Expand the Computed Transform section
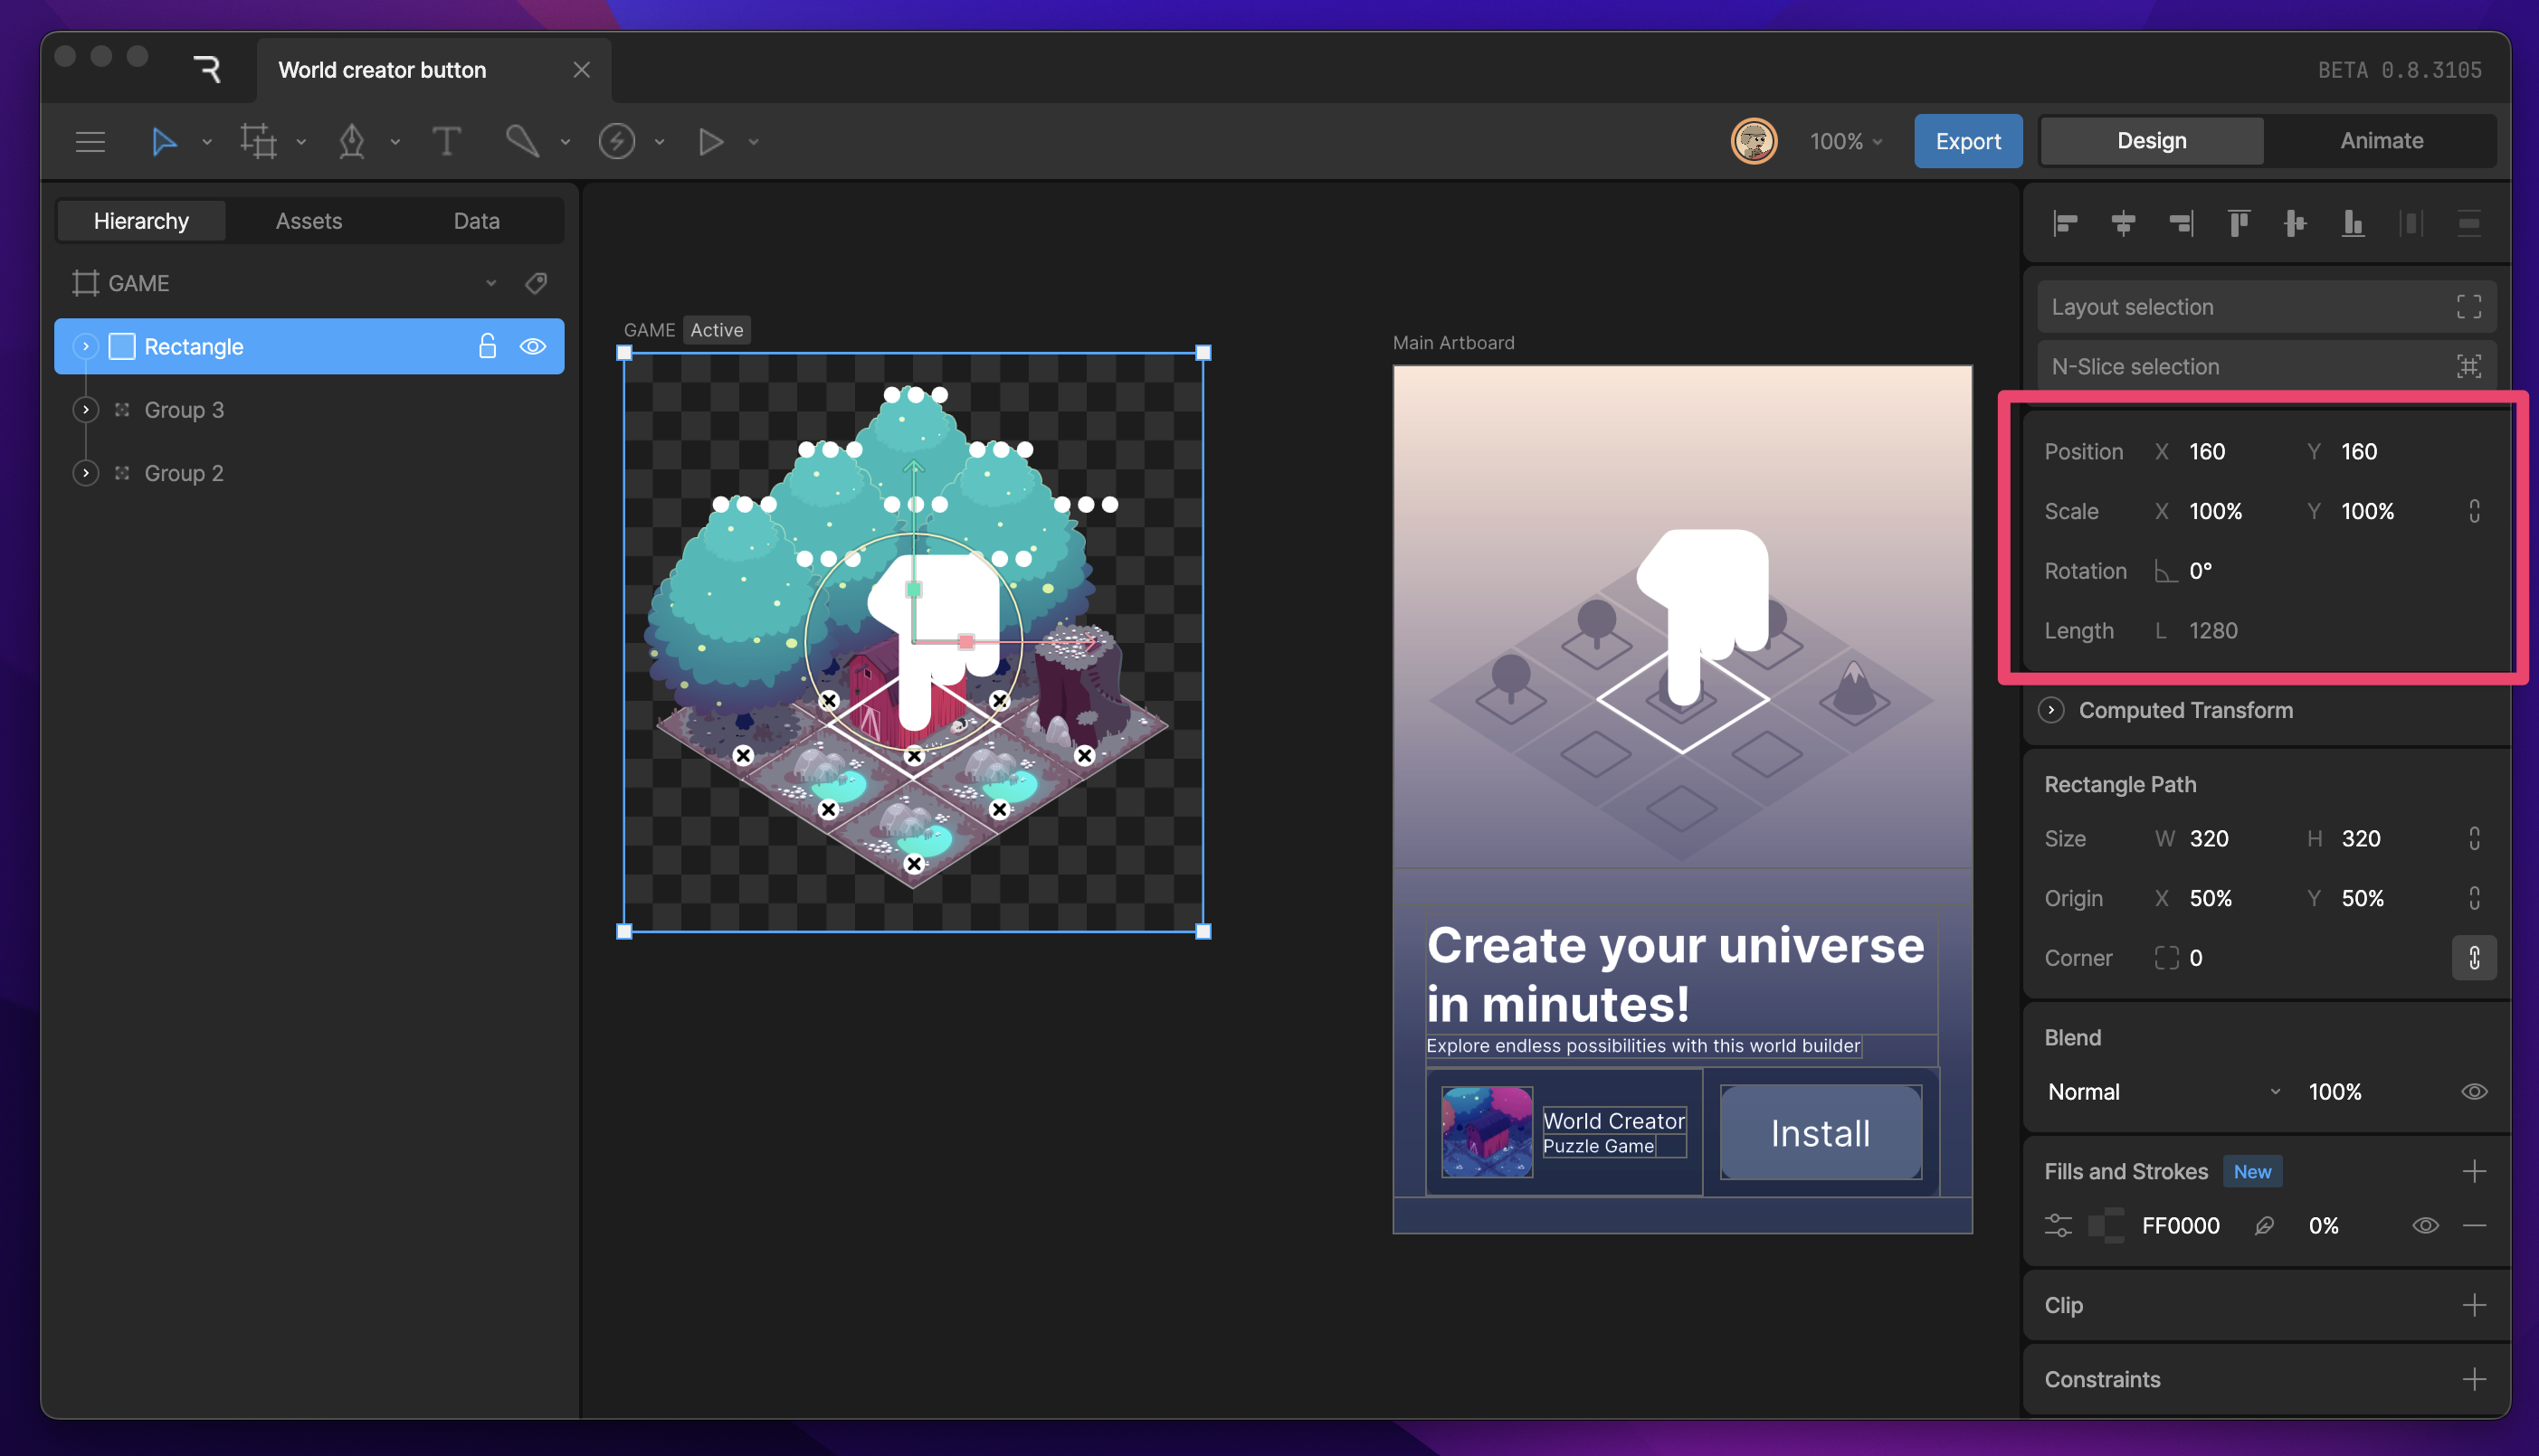 coord(2050,710)
